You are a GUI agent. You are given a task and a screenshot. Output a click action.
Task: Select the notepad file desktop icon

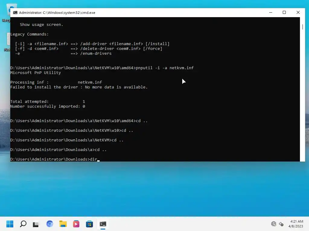click(x=8, y=42)
